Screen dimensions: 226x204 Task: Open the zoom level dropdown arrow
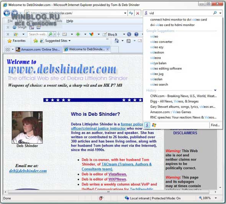216,198
